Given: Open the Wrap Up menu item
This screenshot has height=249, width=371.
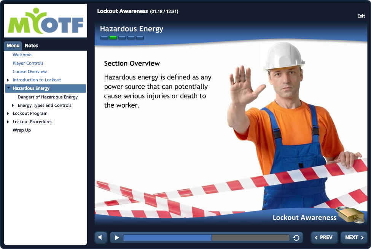Looking at the screenshot, I should pos(22,130).
